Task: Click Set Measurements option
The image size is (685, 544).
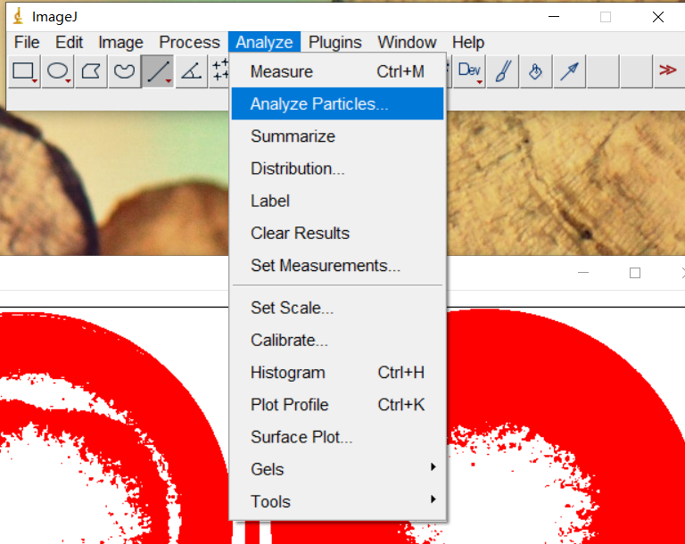Action: [x=326, y=266]
